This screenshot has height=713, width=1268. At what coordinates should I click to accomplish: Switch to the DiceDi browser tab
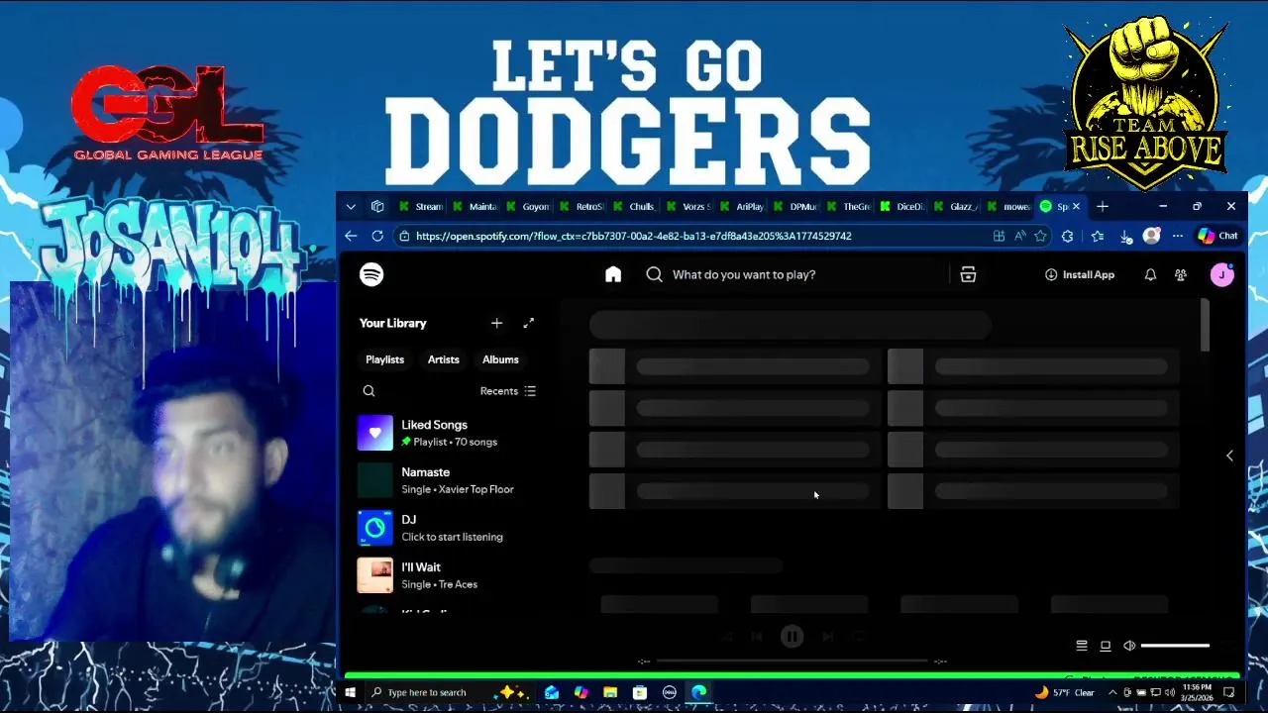tap(902, 206)
